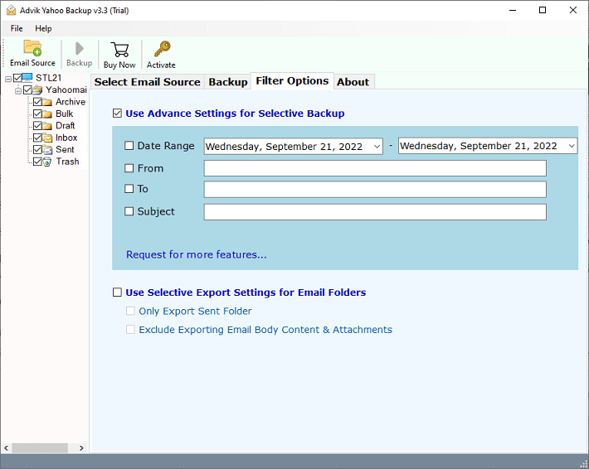
Task: Enable the From filter checkbox
Action: (129, 167)
